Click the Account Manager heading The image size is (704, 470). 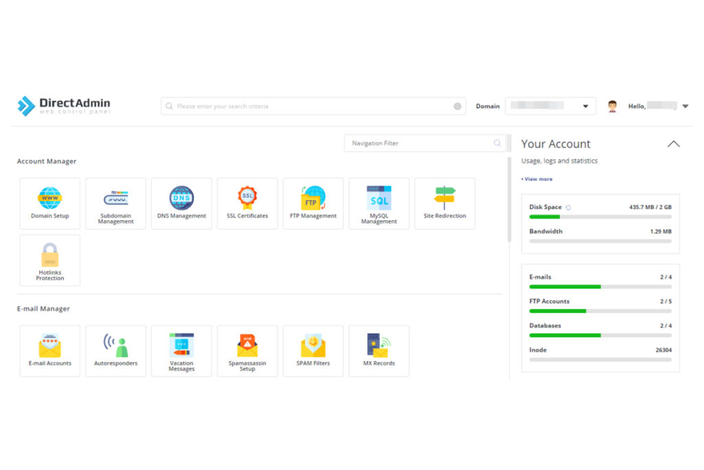(47, 161)
